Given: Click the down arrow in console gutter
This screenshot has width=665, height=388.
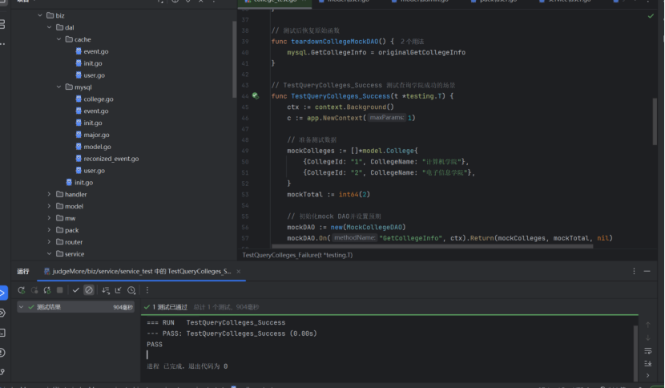Looking at the screenshot, I should (647, 338).
